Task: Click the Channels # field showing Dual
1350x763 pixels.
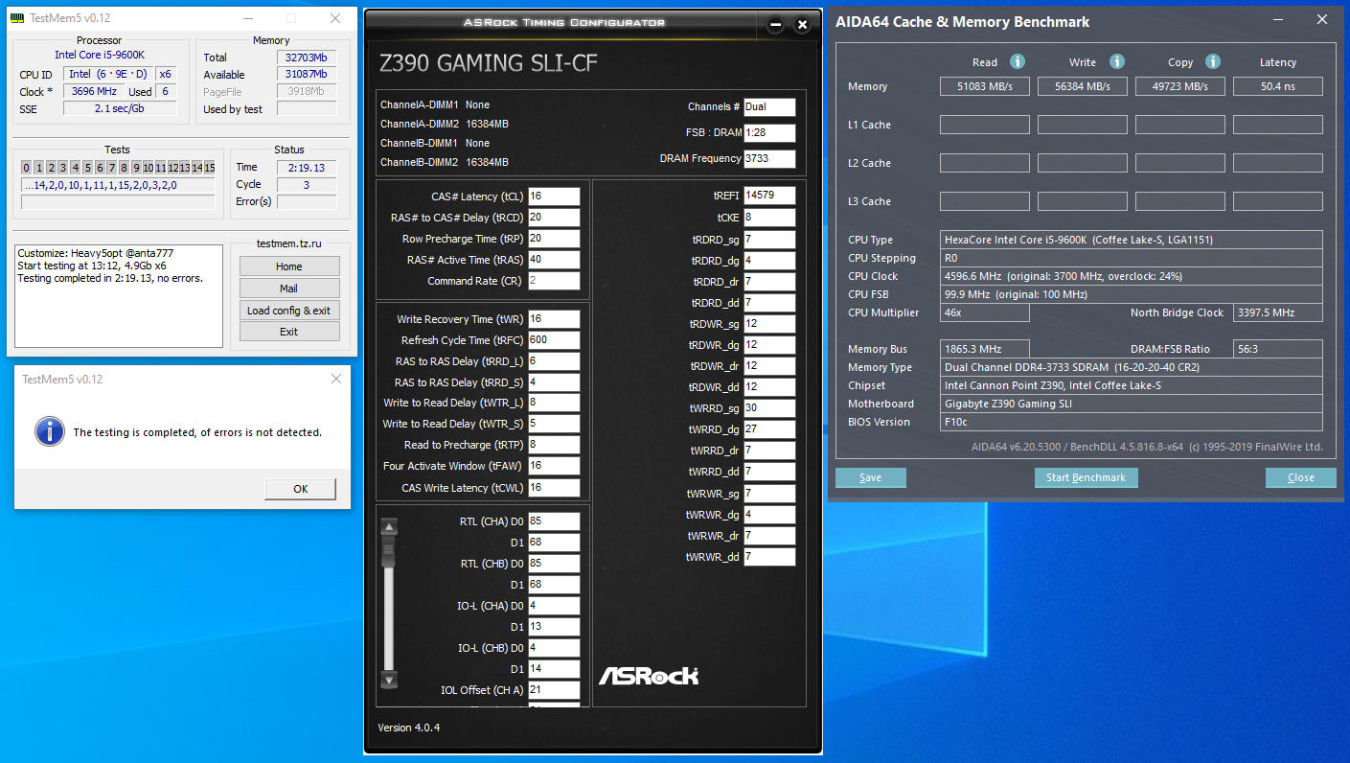Action: [x=769, y=107]
